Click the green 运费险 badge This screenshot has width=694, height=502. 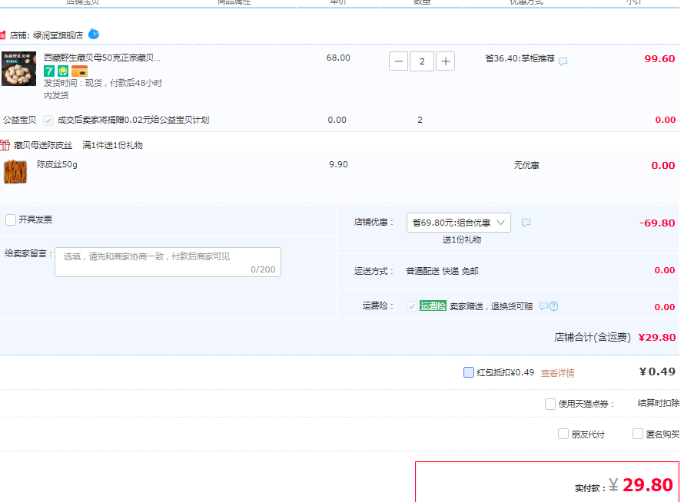433,305
